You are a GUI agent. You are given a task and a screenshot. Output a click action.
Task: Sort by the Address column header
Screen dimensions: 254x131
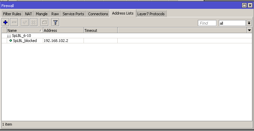click(x=64, y=30)
